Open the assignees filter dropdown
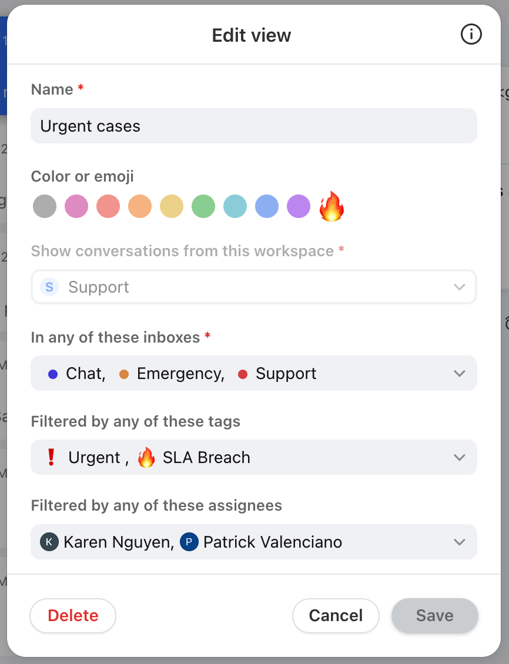 pos(254,542)
